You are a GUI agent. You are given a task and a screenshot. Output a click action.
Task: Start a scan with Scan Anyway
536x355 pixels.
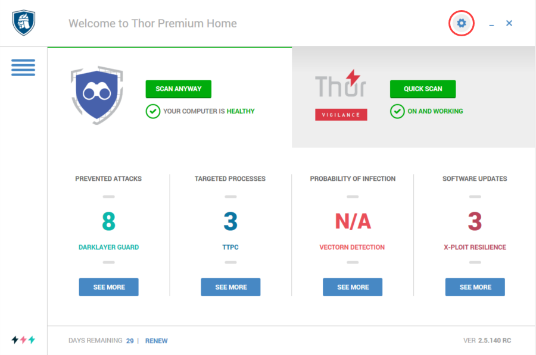179,89
